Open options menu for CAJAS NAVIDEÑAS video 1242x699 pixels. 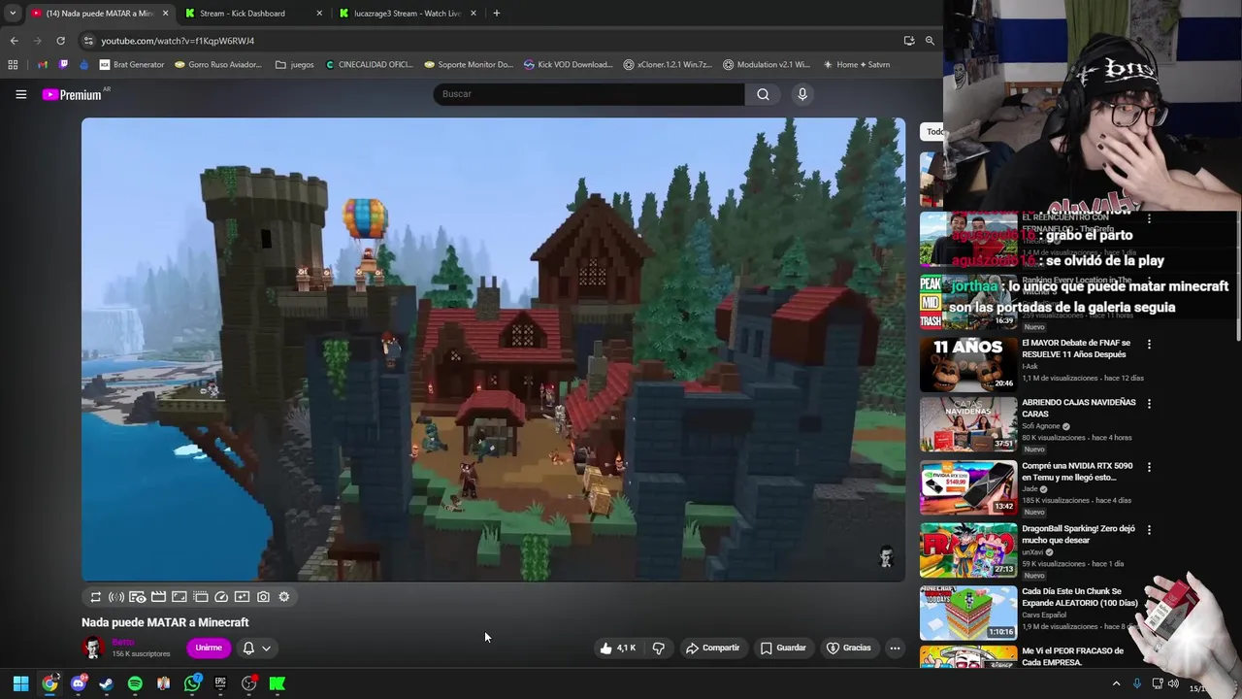(x=1149, y=404)
